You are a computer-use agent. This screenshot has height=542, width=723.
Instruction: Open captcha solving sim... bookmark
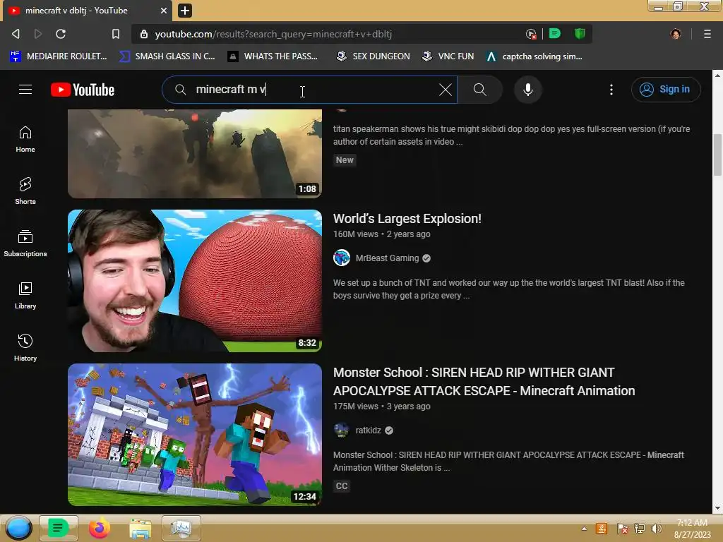coord(535,56)
